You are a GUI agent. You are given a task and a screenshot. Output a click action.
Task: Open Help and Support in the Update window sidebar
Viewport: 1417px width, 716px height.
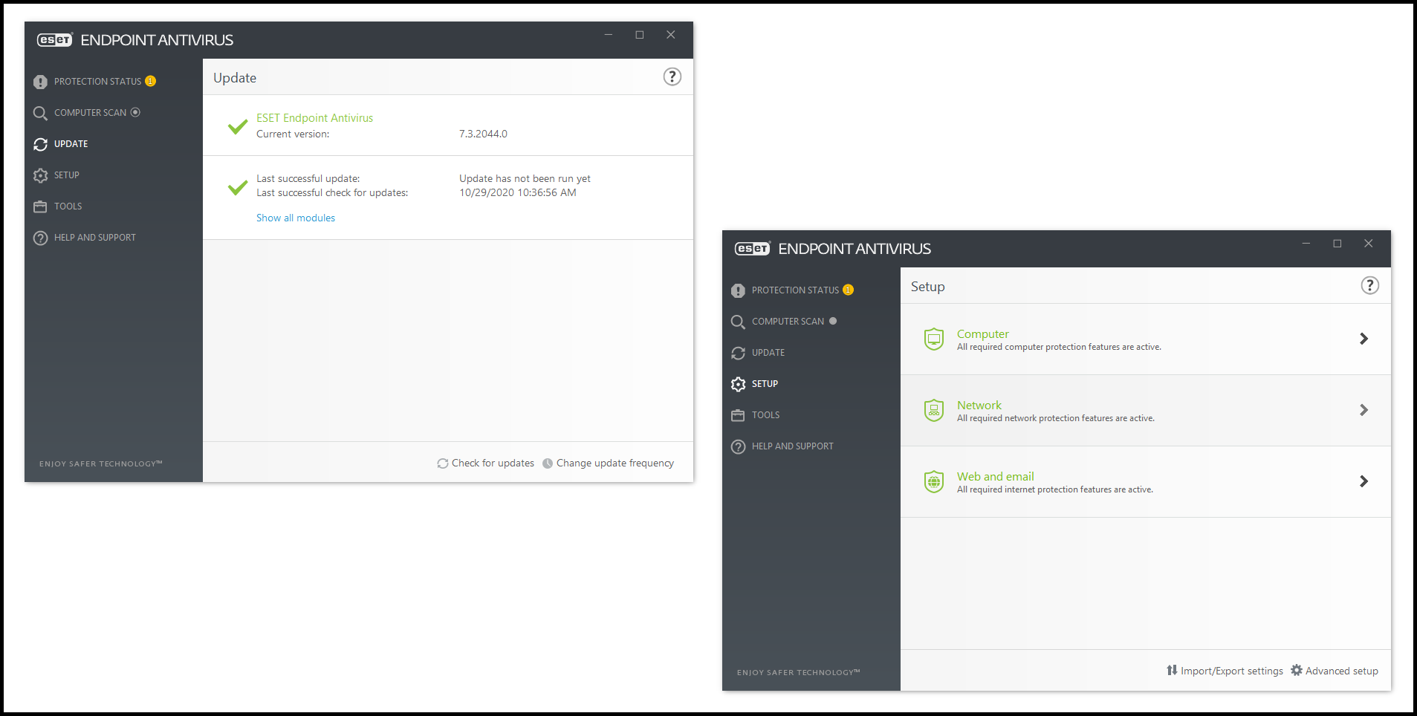point(94,238)
